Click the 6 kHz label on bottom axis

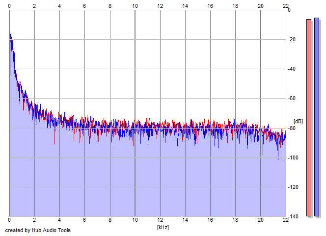pos(84,220)
